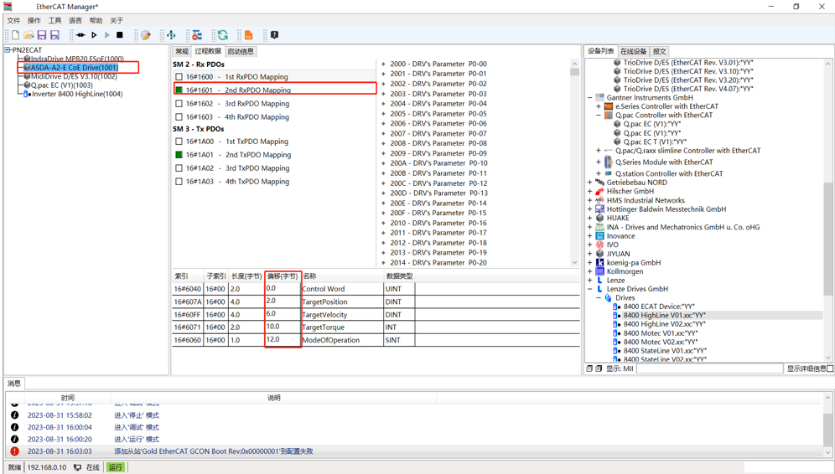The image size is (835, 474).
Task: Open an existing project folder icon
Action: click(x=29, y=35)
